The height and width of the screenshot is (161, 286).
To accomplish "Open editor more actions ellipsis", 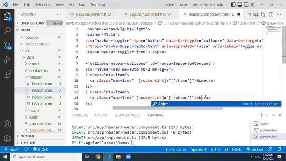I will (x=279, y=14).
